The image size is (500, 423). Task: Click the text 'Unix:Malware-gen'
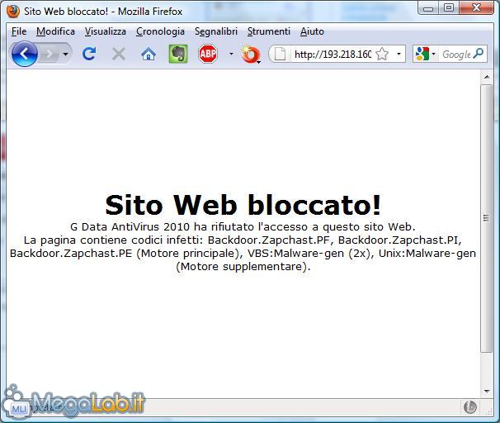coord(427,253)
